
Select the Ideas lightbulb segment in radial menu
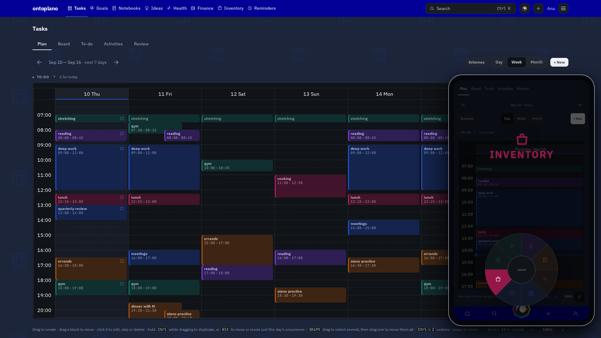click(531, 246)
